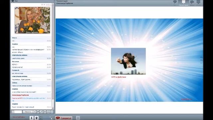Click the red user name label in bottom bar

coord(19,117)
